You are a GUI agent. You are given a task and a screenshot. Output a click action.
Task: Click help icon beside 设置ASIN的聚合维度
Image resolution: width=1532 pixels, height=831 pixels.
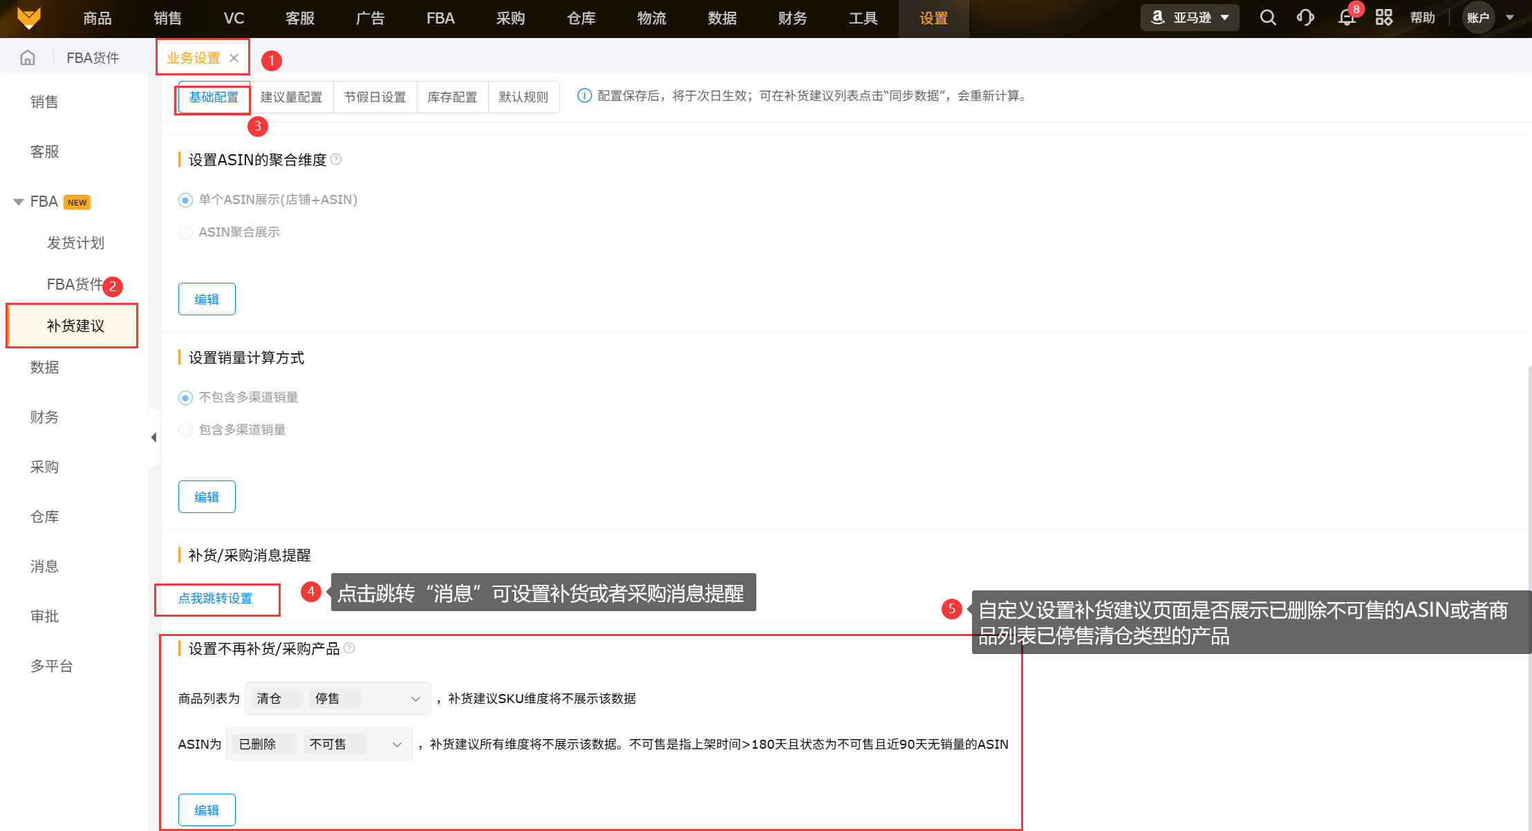click(x=336, y=160)
